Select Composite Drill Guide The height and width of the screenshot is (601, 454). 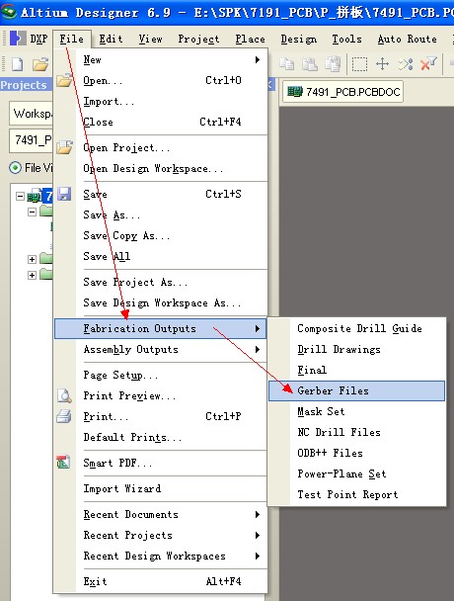coord(356,328)
